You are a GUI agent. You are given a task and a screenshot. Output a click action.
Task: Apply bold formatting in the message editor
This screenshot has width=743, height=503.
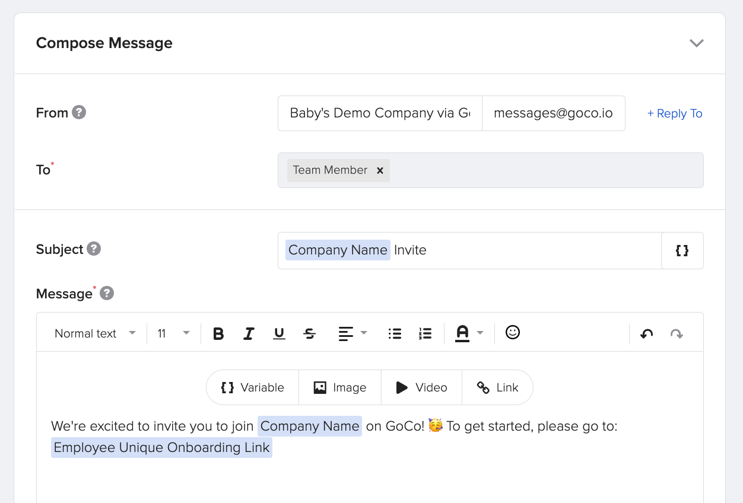(218, 333)
